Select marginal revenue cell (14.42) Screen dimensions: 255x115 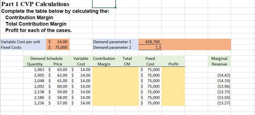219,75
